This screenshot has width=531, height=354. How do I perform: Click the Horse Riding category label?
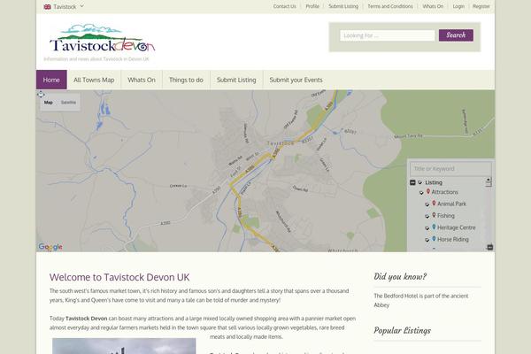click(x=453, y=240)
